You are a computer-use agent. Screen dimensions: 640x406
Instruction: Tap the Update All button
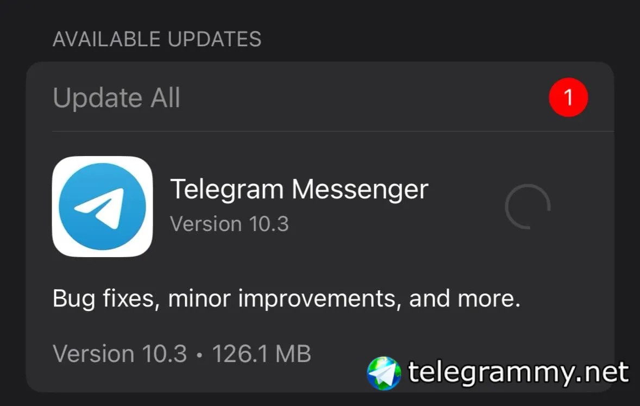[116, 98]
